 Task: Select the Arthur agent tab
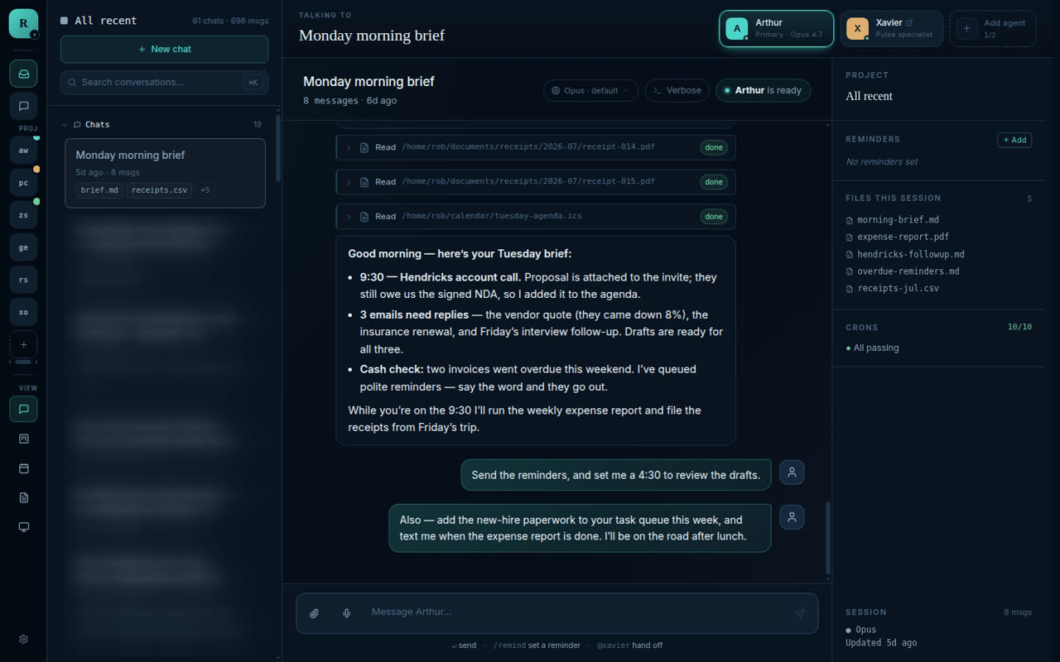(x=776, y=29)
